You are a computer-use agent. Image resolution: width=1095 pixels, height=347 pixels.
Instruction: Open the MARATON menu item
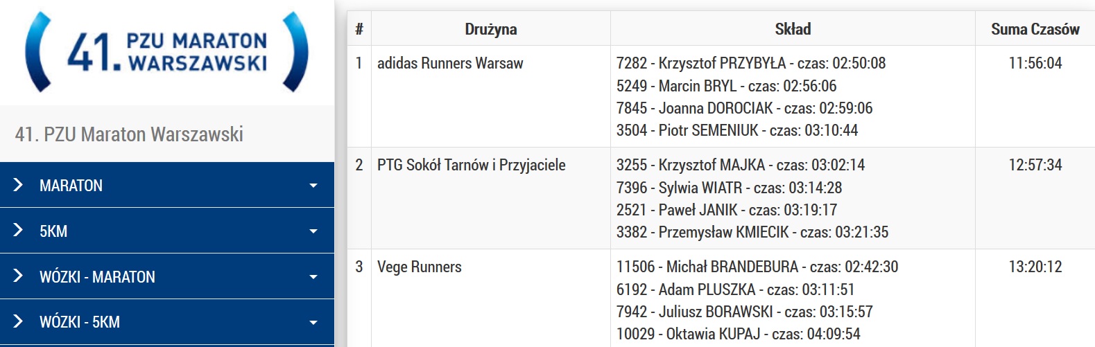[71, 186]
